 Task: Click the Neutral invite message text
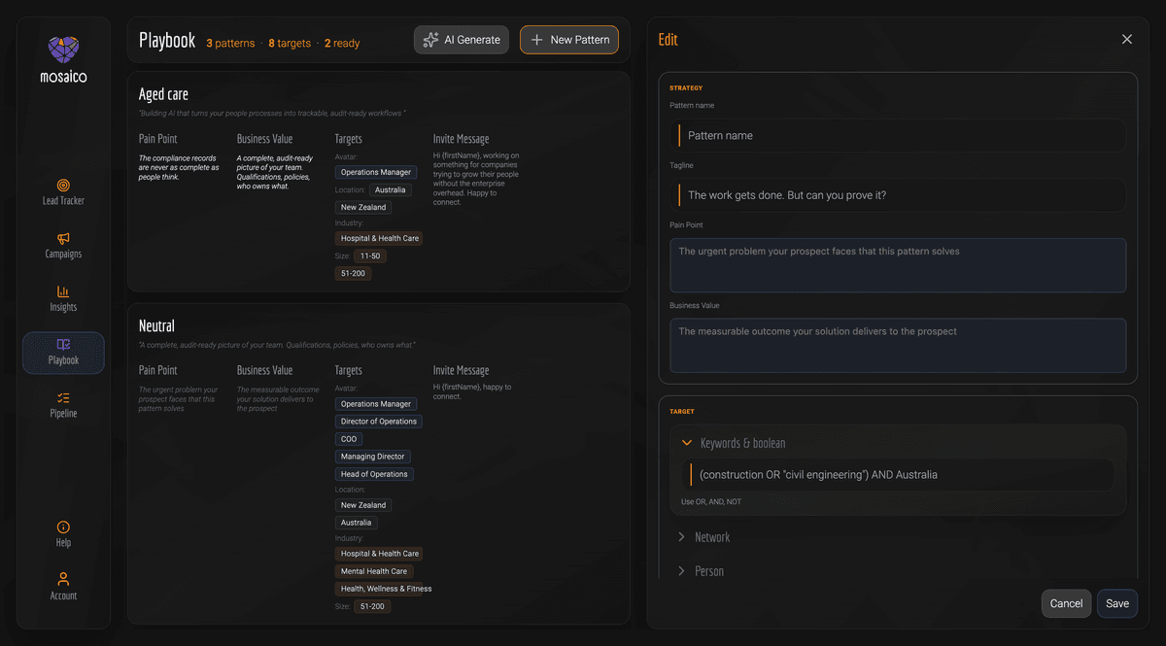pos(473,391)
